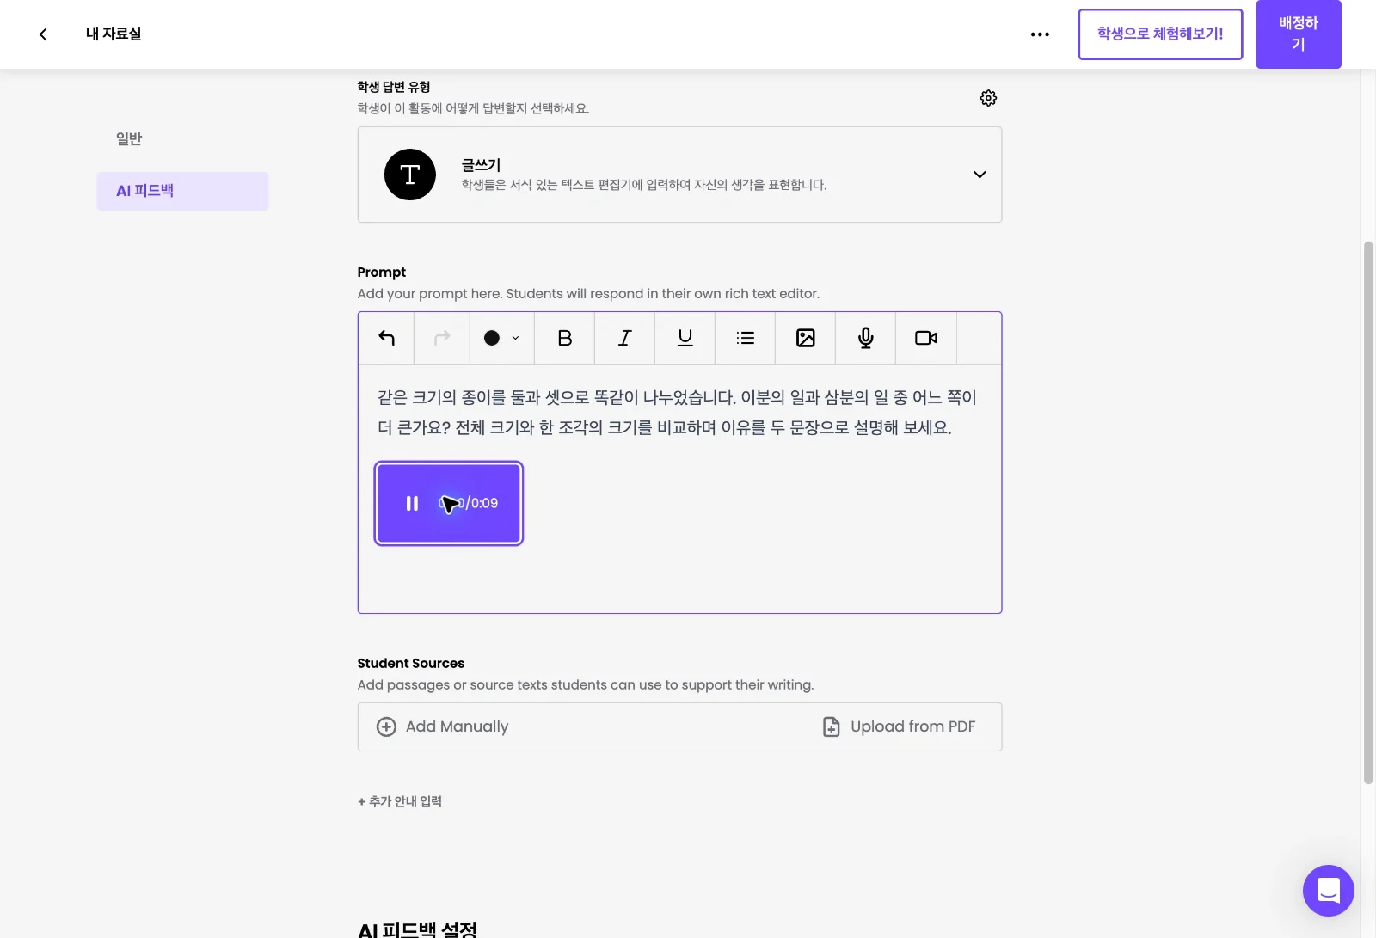Screen dimensions: 1376x938
Task: Click the PDF file icon in Student Sources
Action: (831, 727)
